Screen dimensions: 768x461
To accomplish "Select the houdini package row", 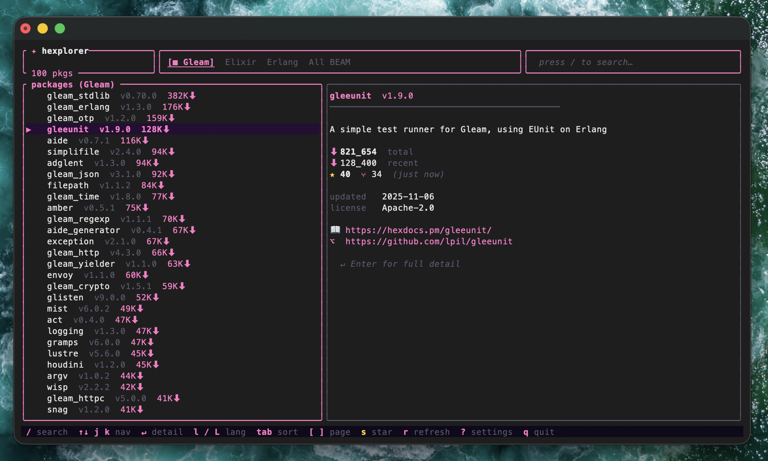I will (173, 365).
